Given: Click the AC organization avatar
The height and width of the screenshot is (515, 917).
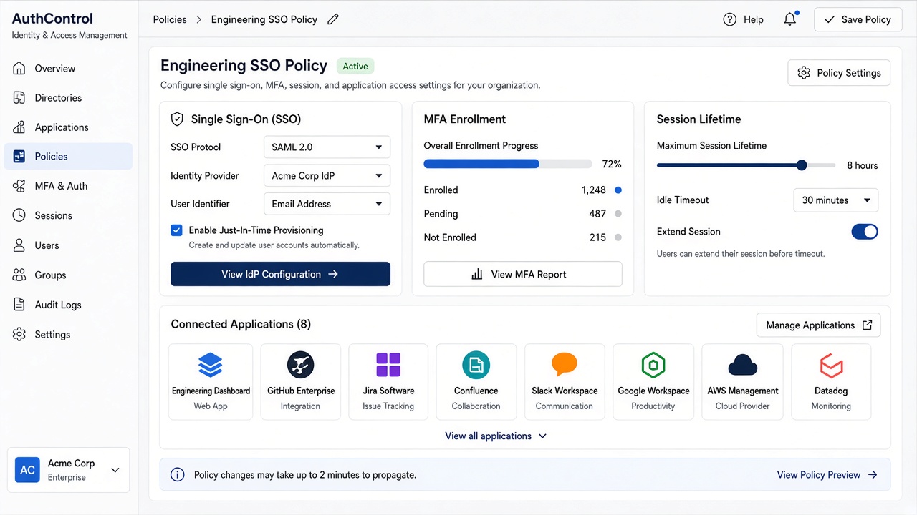Looking at the screenshot, I should (27, 470).
